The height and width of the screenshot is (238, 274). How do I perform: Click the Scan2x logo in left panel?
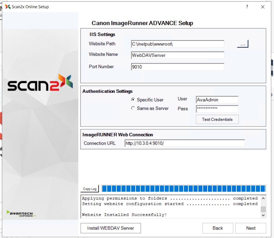coord(40,83)
